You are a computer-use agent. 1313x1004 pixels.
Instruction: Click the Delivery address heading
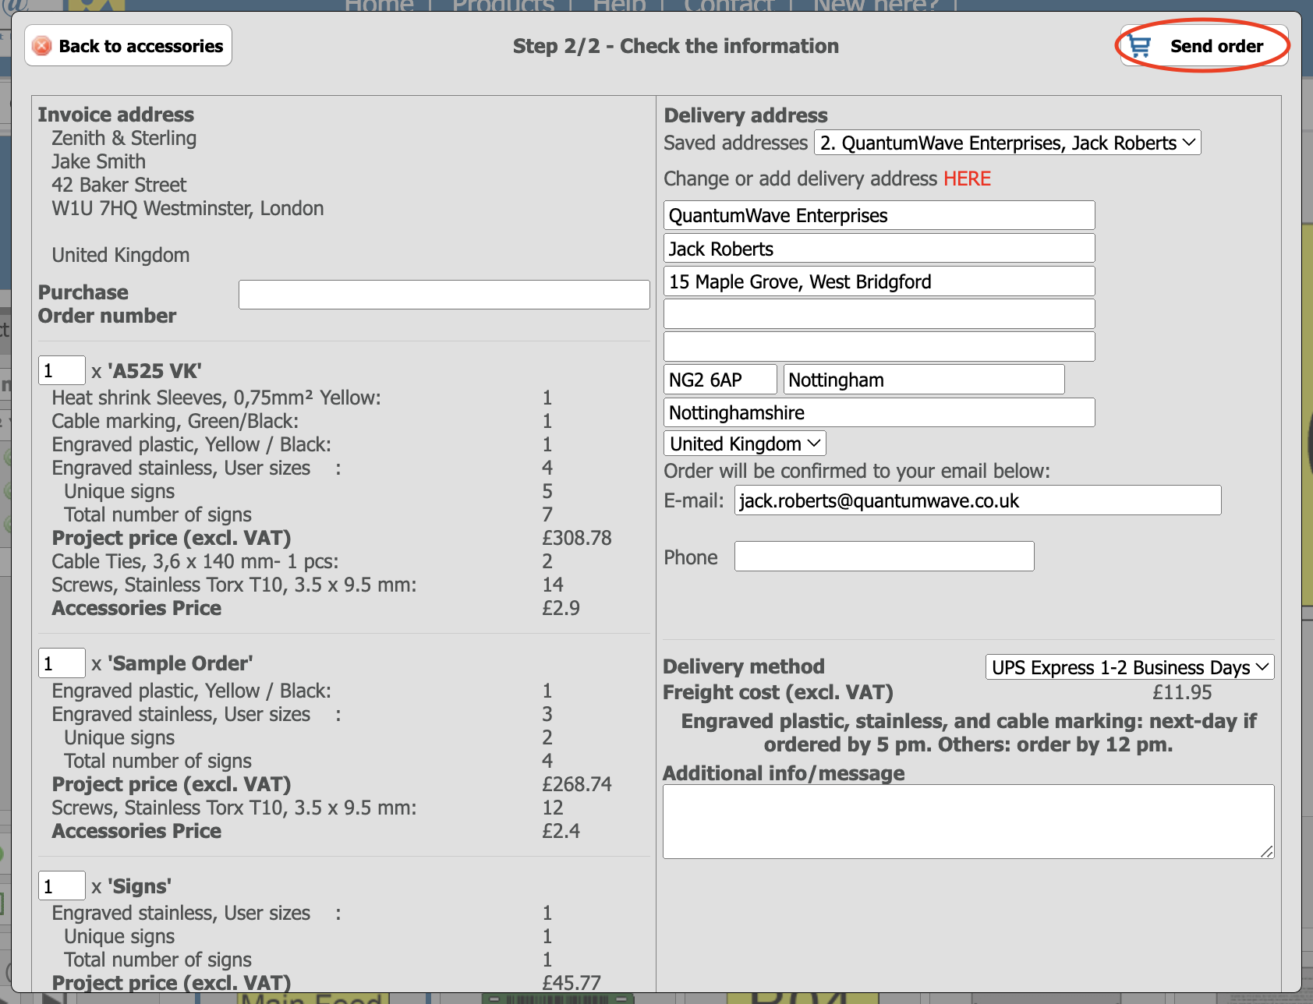point(745,115)
